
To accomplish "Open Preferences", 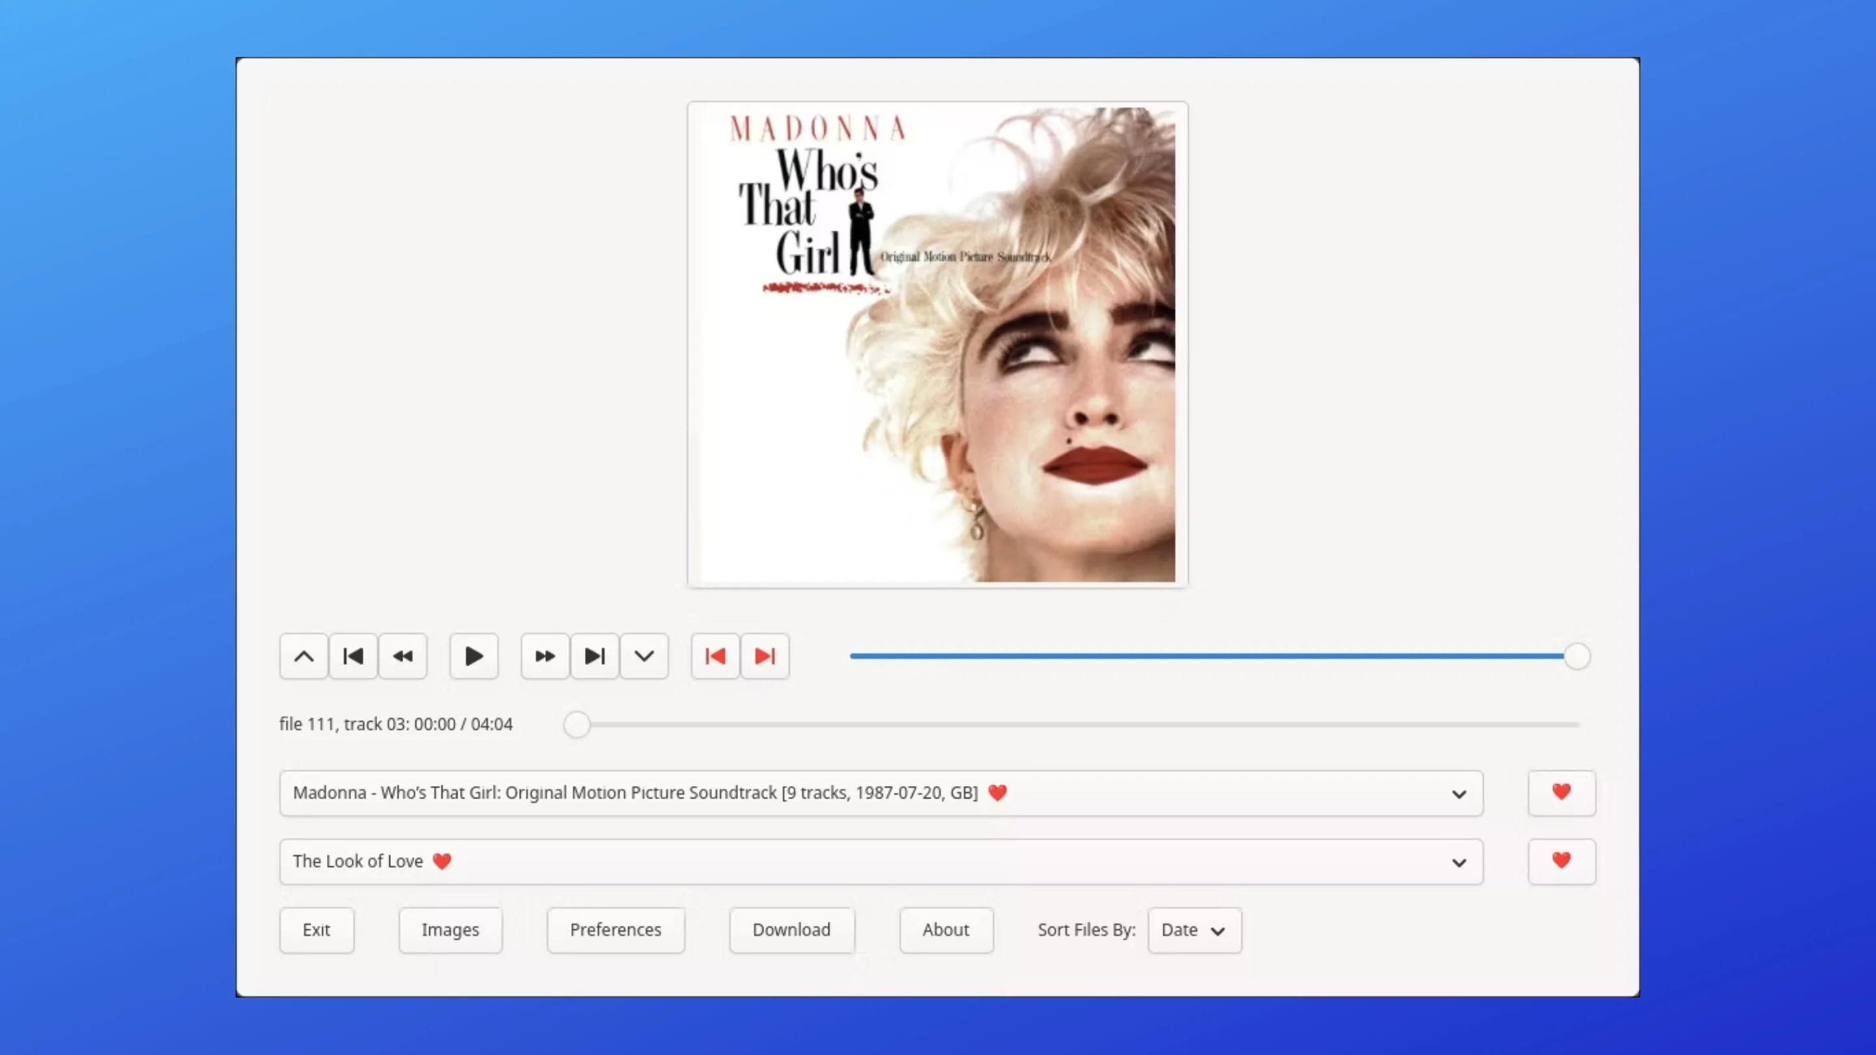I will click(616, 931).
